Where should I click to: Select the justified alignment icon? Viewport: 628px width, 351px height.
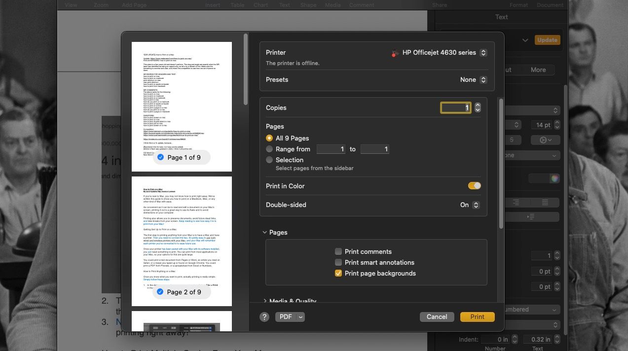click(545, 202)
